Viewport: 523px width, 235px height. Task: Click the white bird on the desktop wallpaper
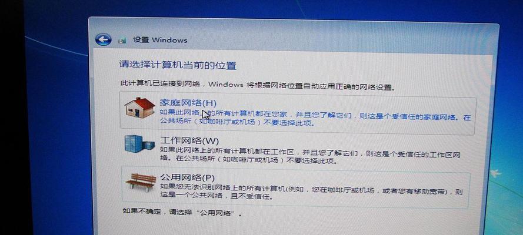coord(495,173)
